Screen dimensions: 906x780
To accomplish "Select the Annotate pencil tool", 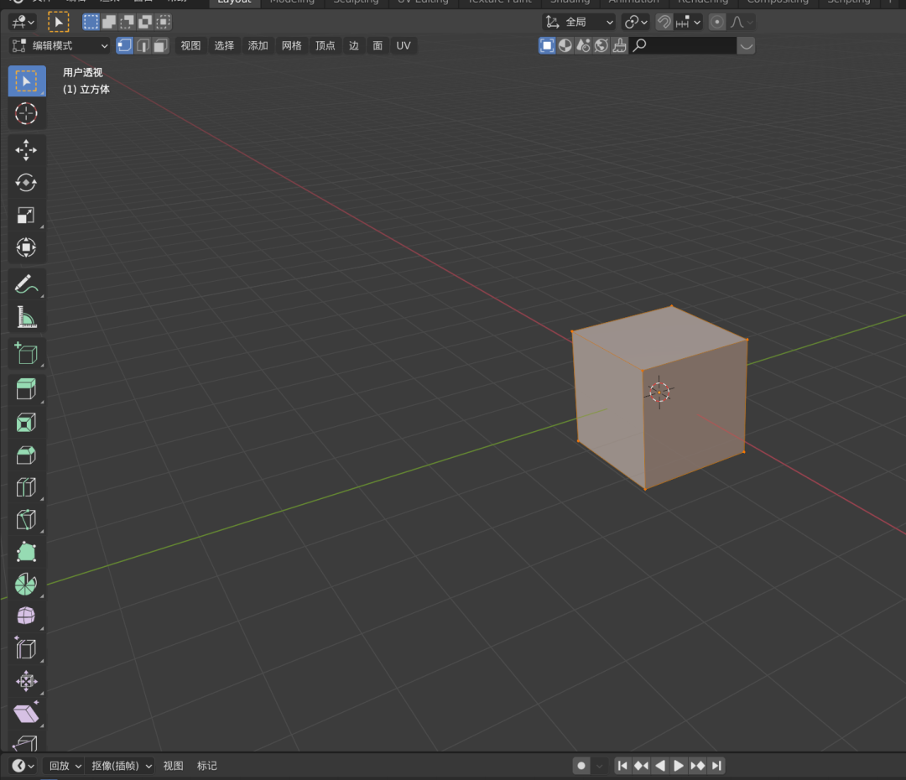I will tap(26, 284).
